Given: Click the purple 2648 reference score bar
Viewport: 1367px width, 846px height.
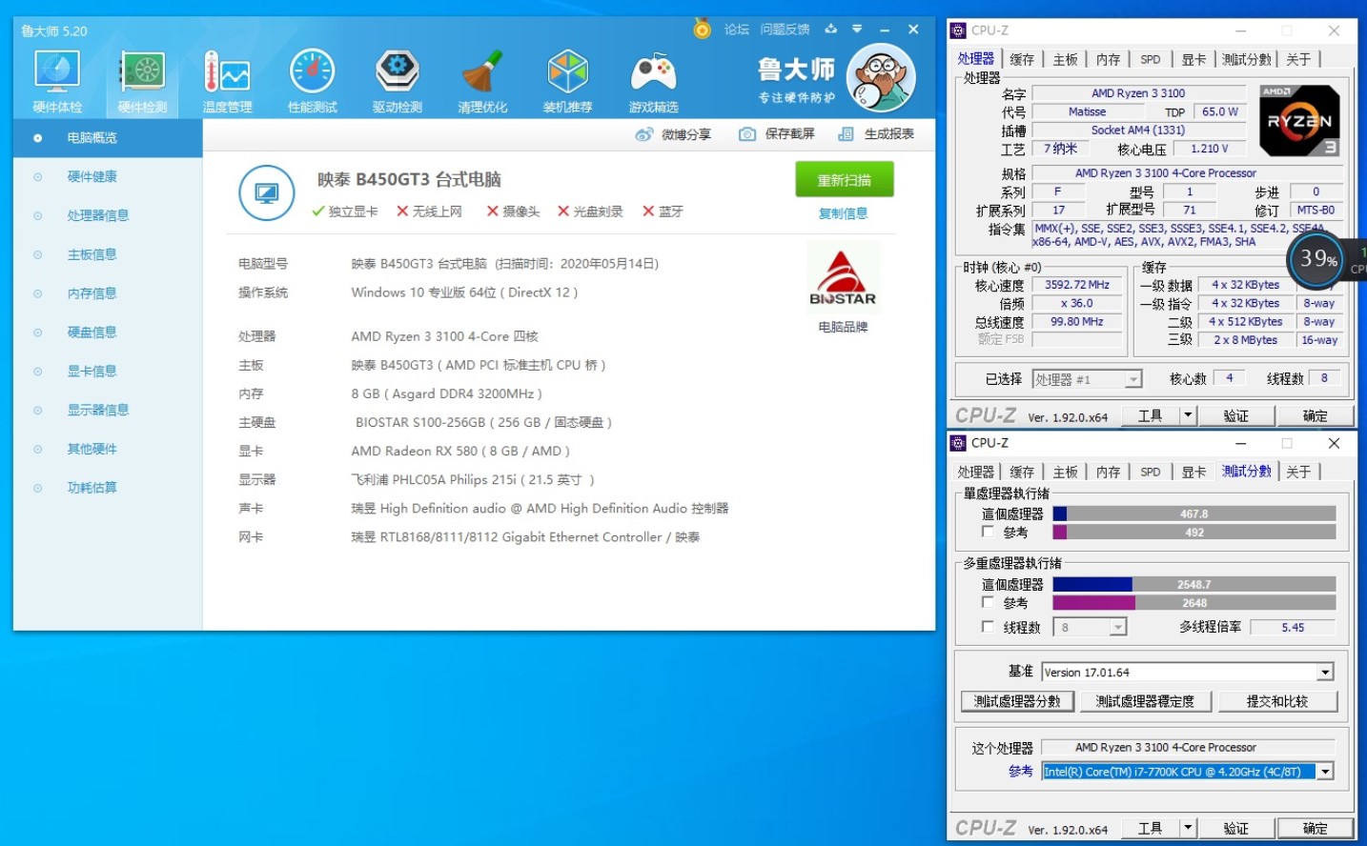Looking at the screenshot, I should pos(1194,603).
